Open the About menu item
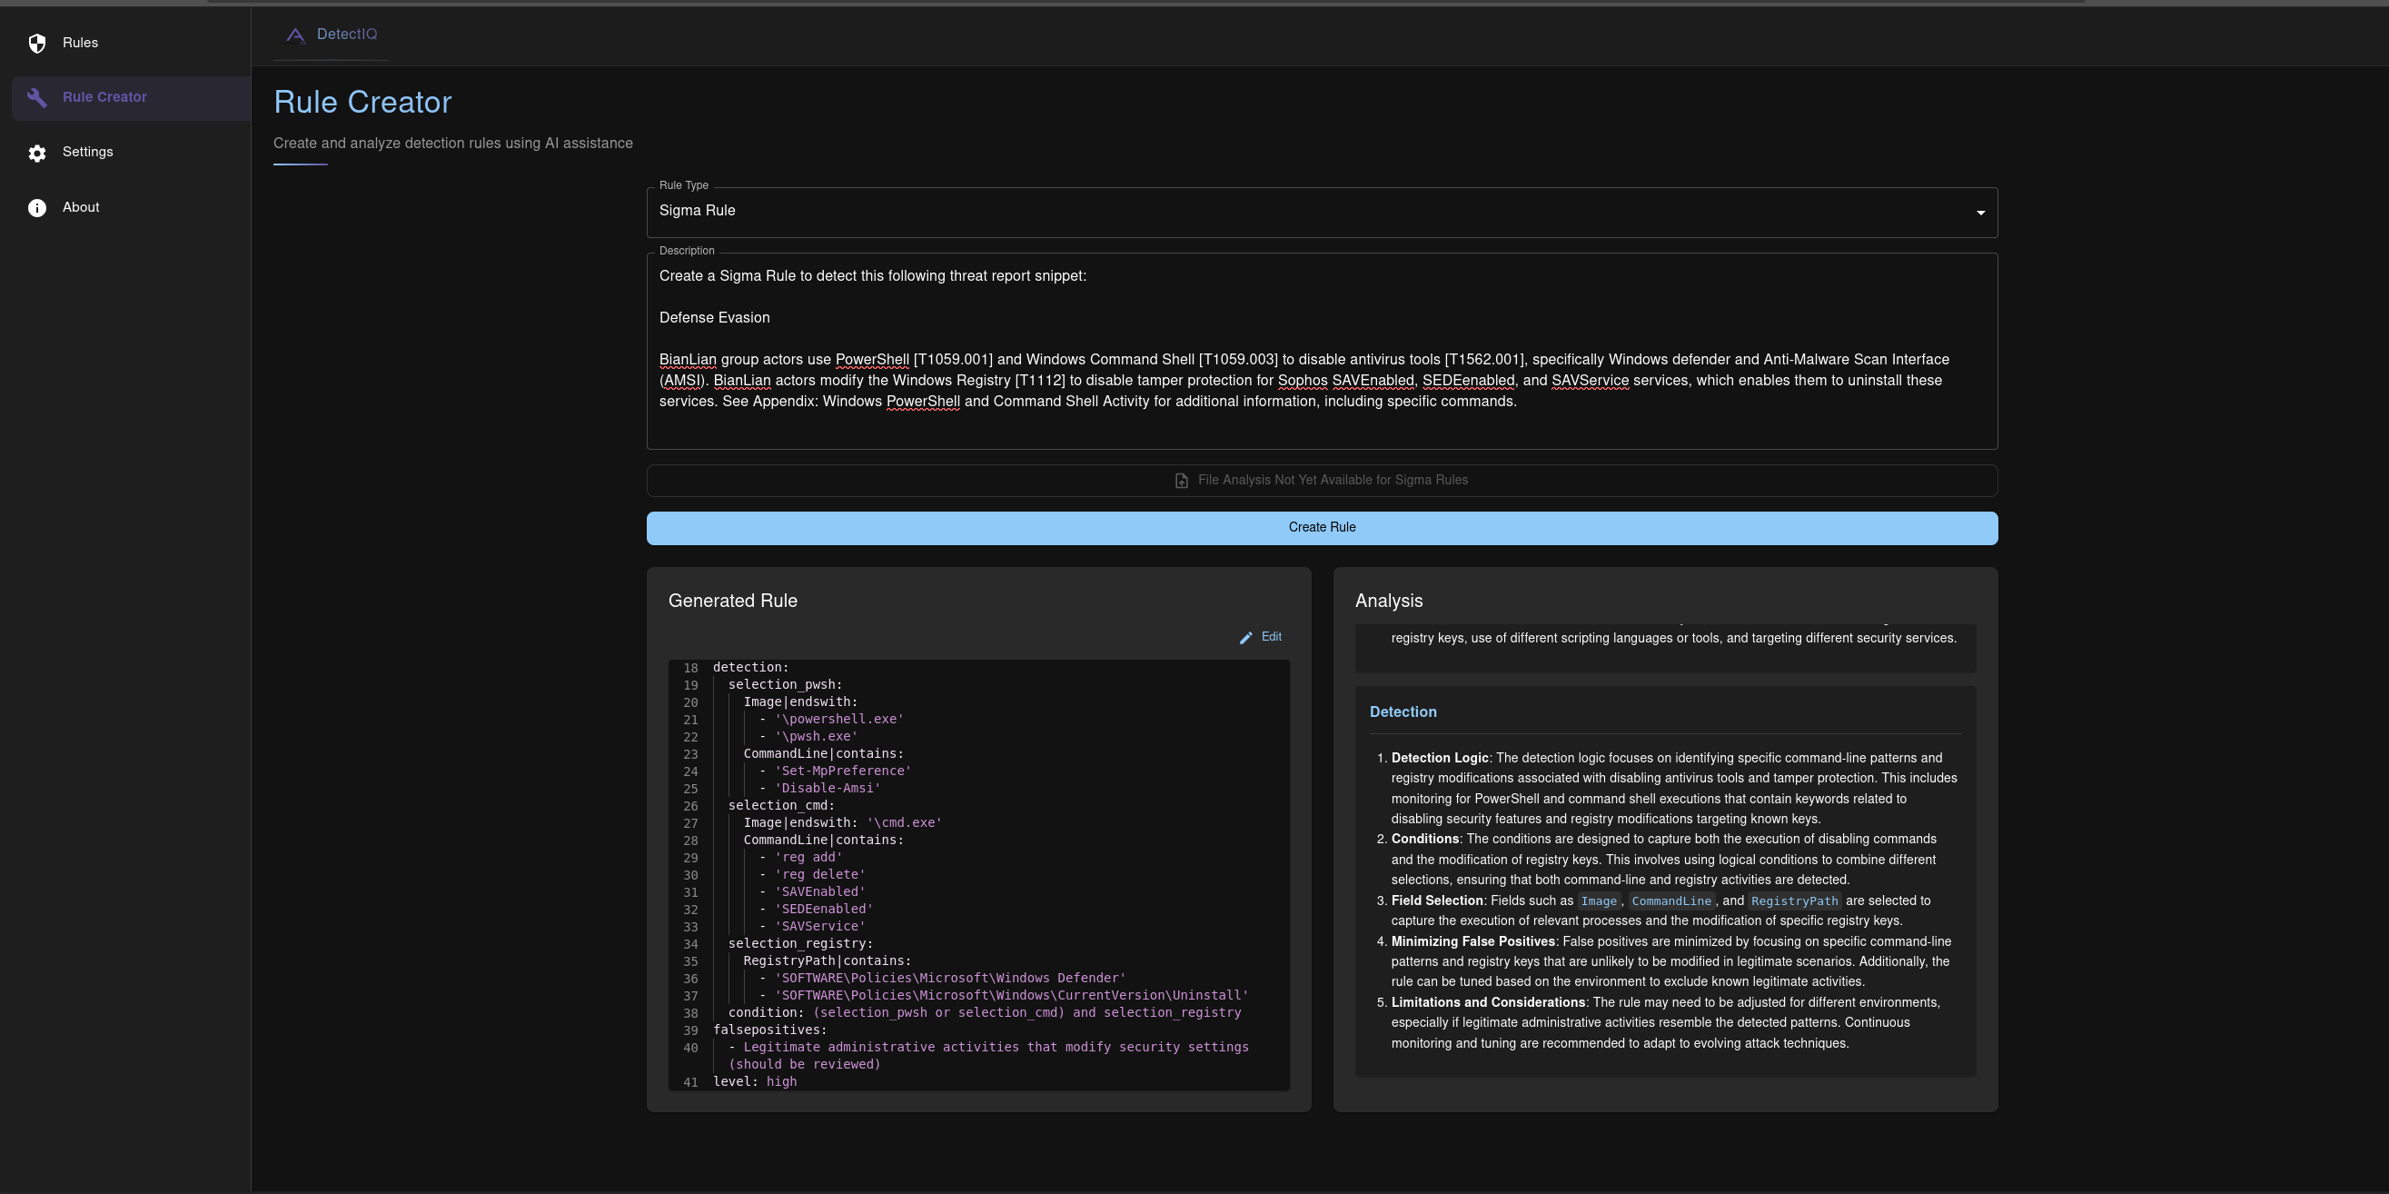2389x1194 pixels. [x=82, y=208]
